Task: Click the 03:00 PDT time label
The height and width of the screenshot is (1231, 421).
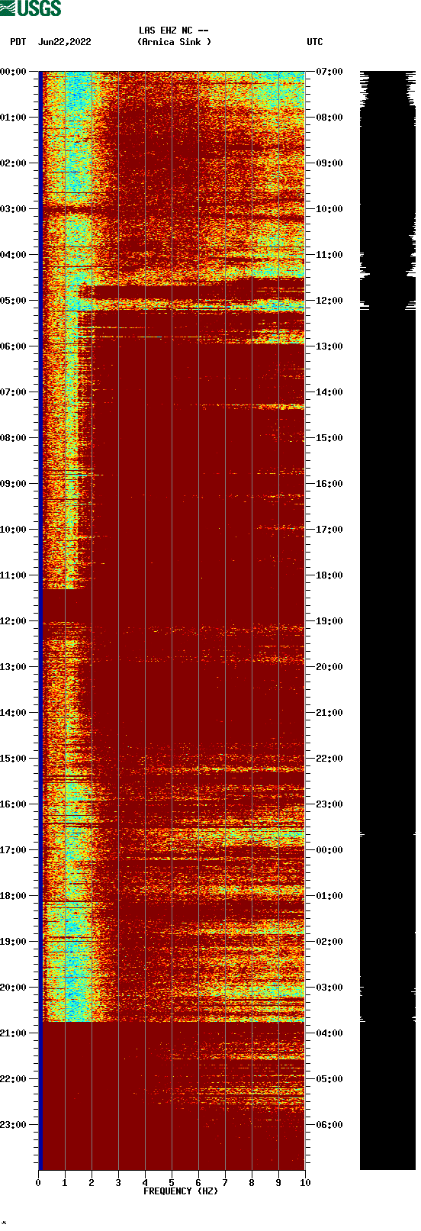Action: click(x=14, y=209)
